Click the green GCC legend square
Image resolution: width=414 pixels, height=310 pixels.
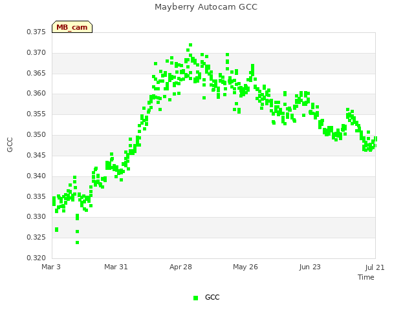(x=195, y=298)
